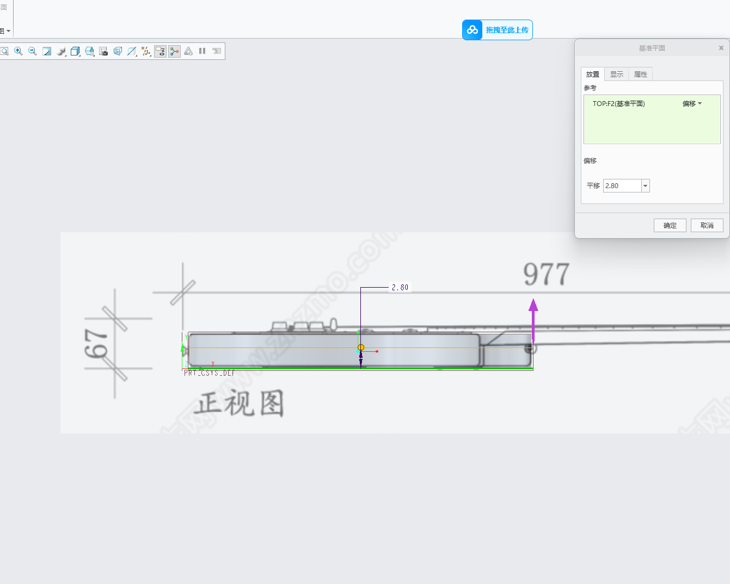Click the zoom in icon
The height and width of the screenshot is (584, 730).
tap(19, 51)
